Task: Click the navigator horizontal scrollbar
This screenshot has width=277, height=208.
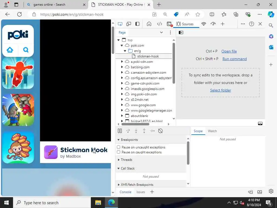Action: (135, 124)
